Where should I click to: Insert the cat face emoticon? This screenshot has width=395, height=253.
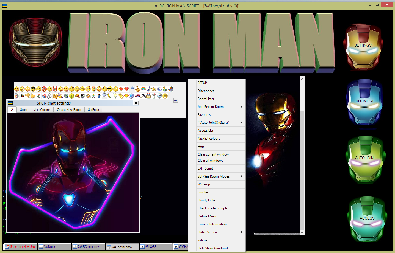(x=83, y=96)
